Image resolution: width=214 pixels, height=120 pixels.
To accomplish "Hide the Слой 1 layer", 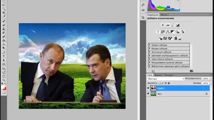I will pyautogui.click(x=148, y=88).
